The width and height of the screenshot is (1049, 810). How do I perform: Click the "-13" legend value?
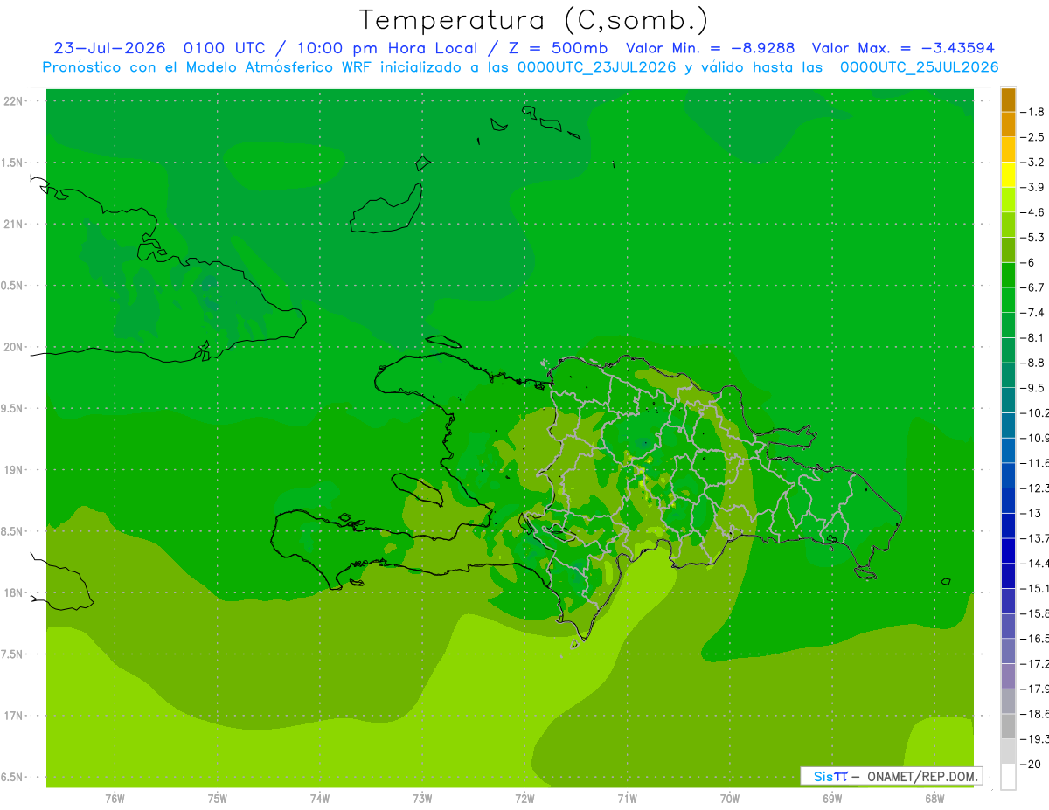click(1031, 513)
